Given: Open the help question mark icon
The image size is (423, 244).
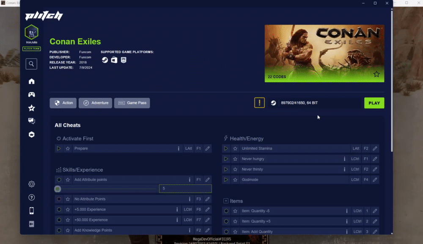Looking at the screenshot, I should [x=32, y=197].
